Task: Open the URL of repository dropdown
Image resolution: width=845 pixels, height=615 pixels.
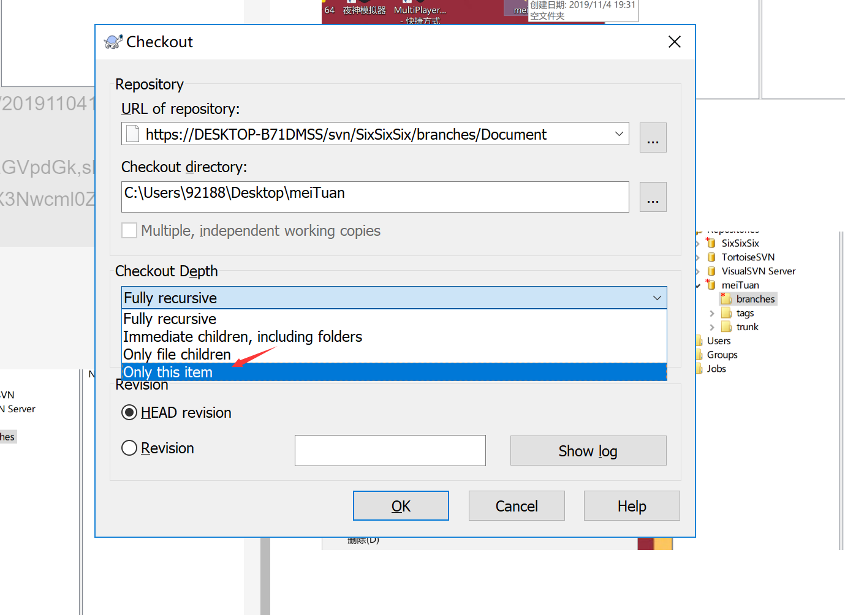Action: [619, 134]
